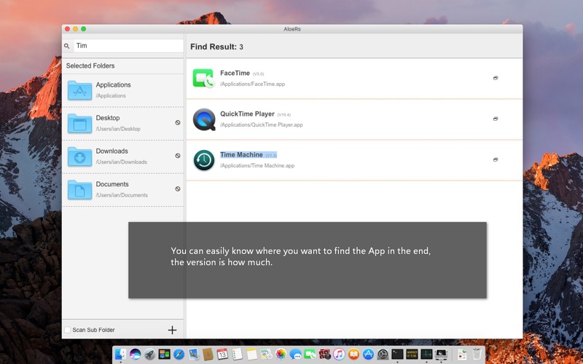The image size is (583, 364).
Task: Click the "/Applications/FaceTime.app" path
Action: pyautogui.click(x=252, y=84)
